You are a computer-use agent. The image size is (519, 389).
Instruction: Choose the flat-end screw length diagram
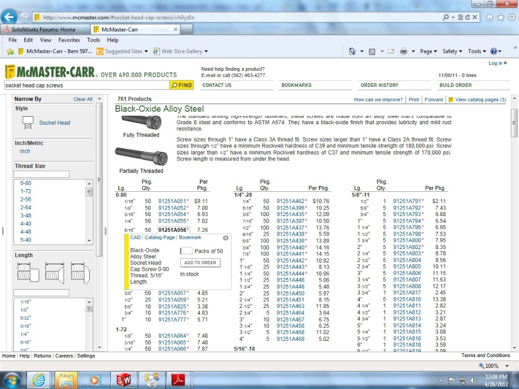pos(29,273)
